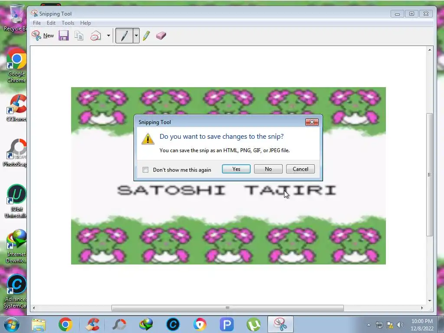Screen dimensions: 444x333
Task: Open the Windows Start menu
Action: (11, 324)
